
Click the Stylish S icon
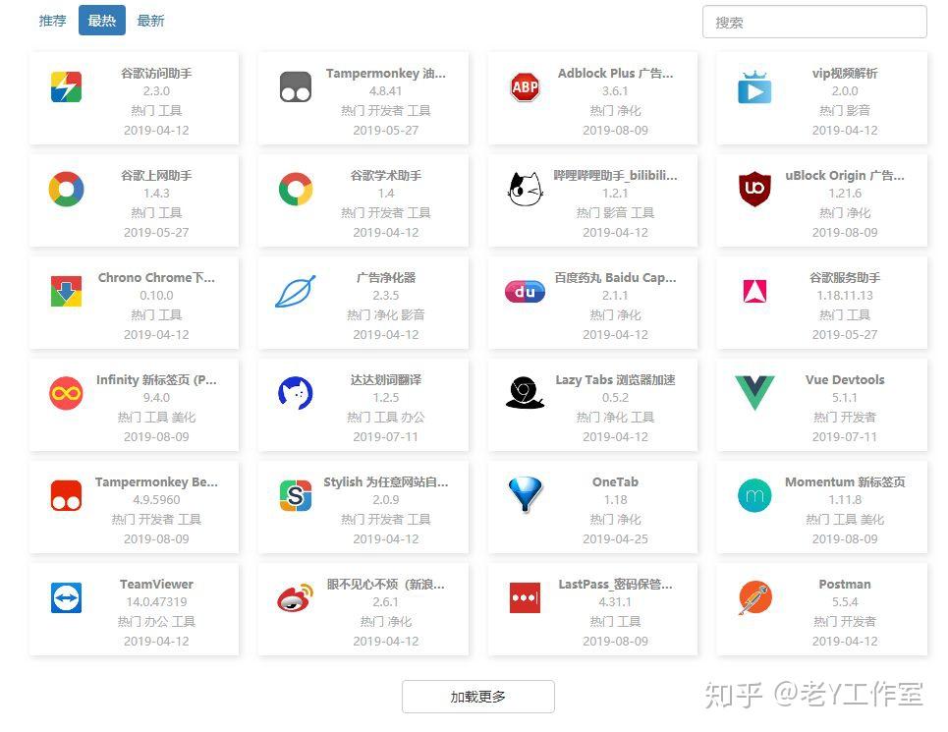pyautogui.click(x=296, y=495)
